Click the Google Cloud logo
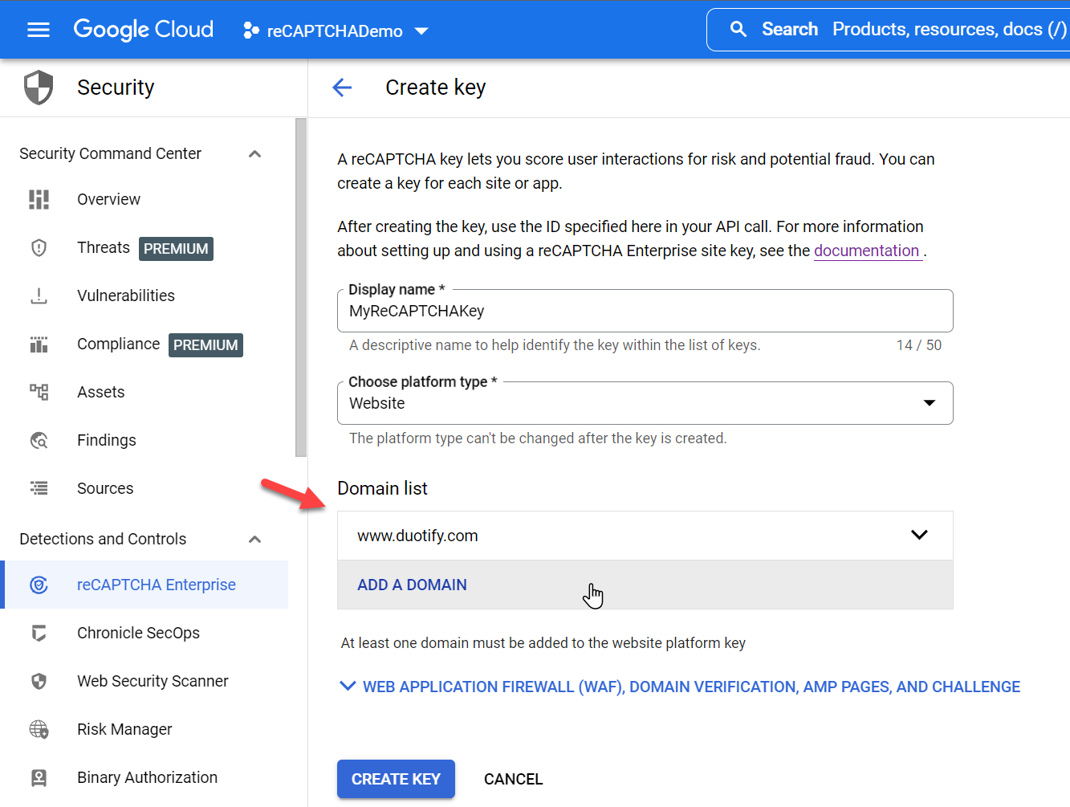The image size is (1070, 807). coord(144,30)
